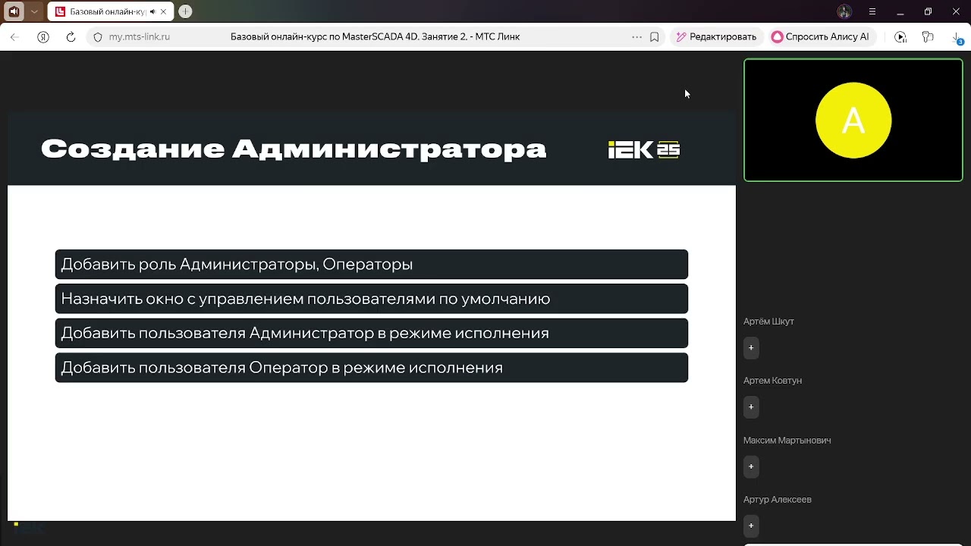Click the line Добавить роль Администраторы, Операторы
The image size is (971, 546).
coord(372,264)
